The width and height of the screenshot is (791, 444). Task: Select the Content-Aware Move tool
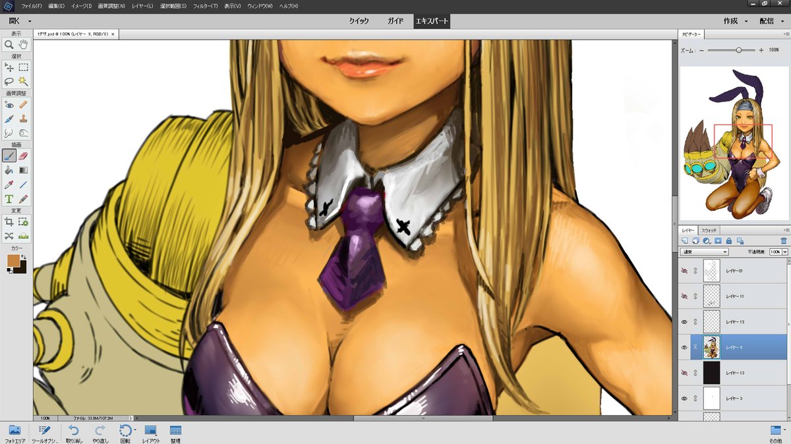(9, 236)
